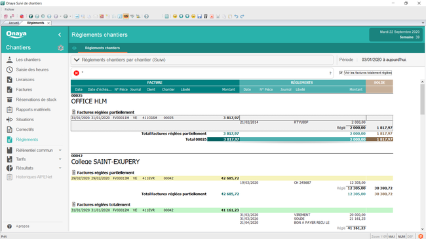Image resolution: width=426 pixels, height=239 pixels.
Task: Open Règlements in the sidebar
Action: tap(27, 139)
